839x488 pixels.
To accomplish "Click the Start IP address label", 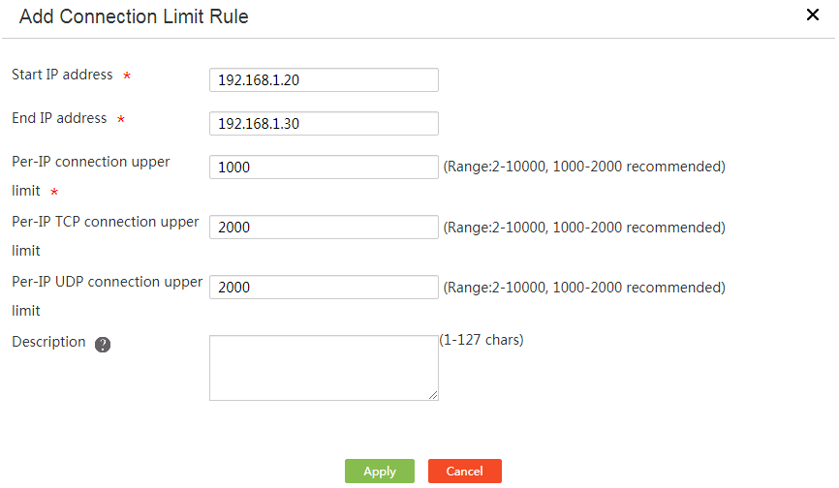I will pos(62,75).
